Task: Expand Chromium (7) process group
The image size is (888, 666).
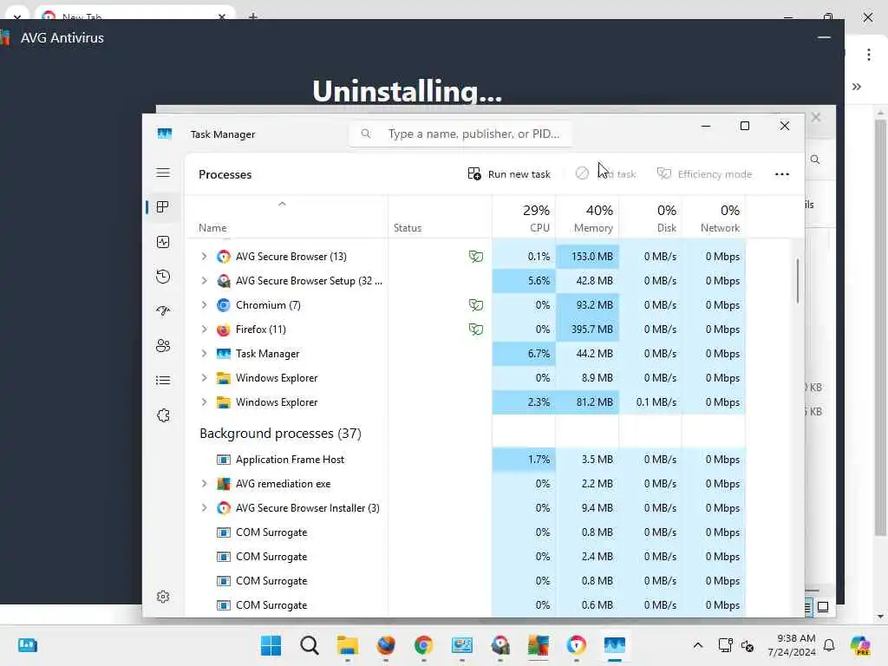Action: coord(204,305)
